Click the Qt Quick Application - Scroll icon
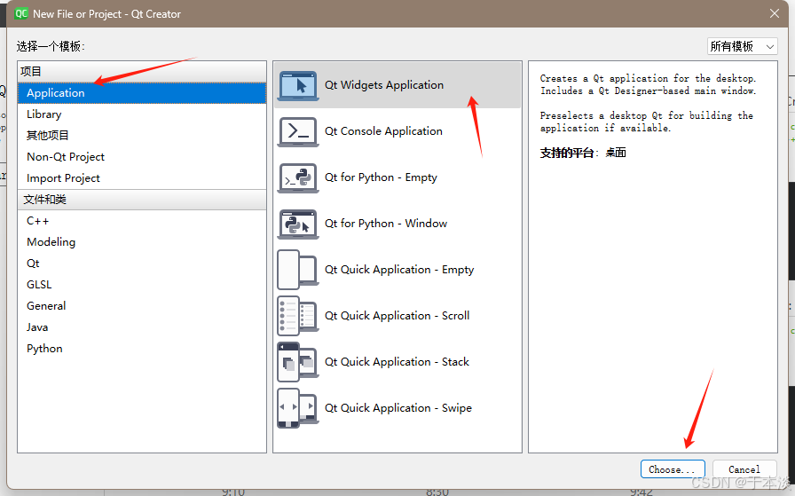The height and width of the screenshot is (496, 795). [298, 316]
